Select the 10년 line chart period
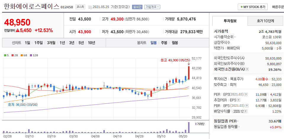The width and height of the screenshot is (284, 139). point(92,43)
